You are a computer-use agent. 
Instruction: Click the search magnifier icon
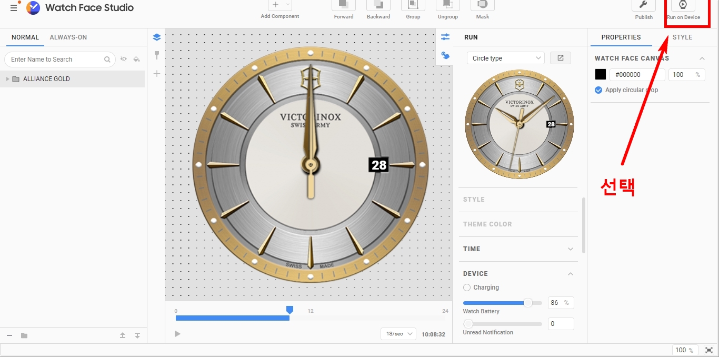tap(107, 60)
